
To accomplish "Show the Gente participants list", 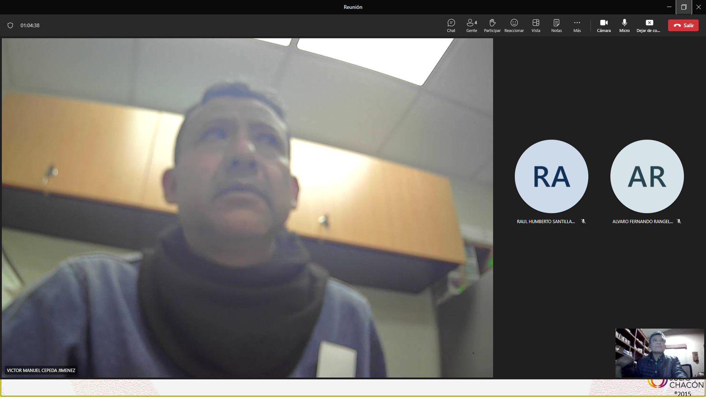I will 471,25.
